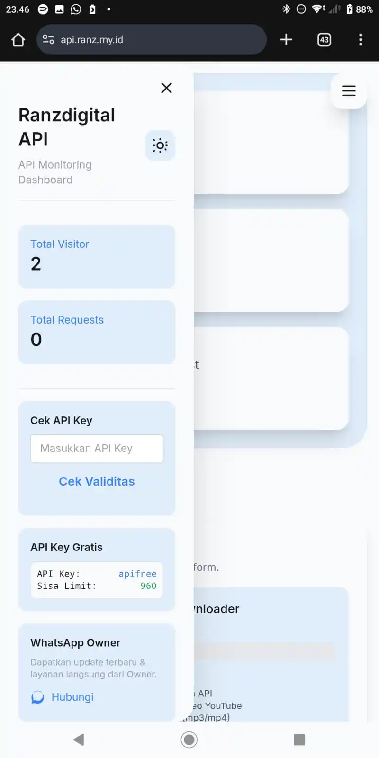Open the browser three-dot overflow menu
379x758 pixels.
coord(361,40)
